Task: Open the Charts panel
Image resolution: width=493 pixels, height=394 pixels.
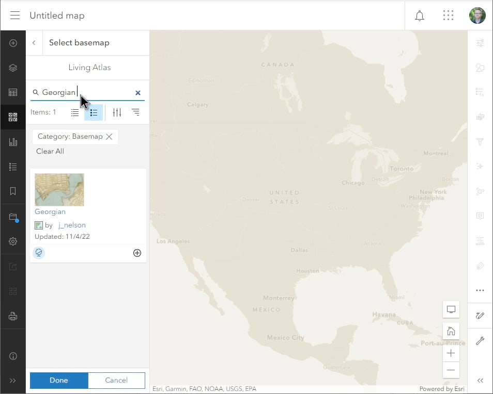Action: (13, 141)
